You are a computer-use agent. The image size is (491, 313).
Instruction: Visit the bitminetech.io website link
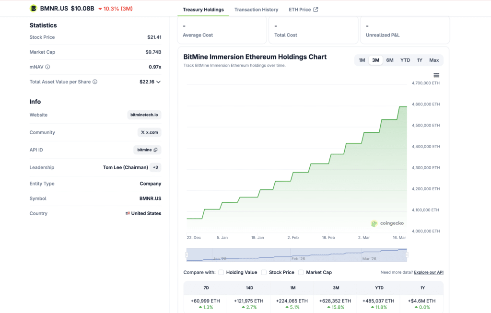tap(144, 115)
